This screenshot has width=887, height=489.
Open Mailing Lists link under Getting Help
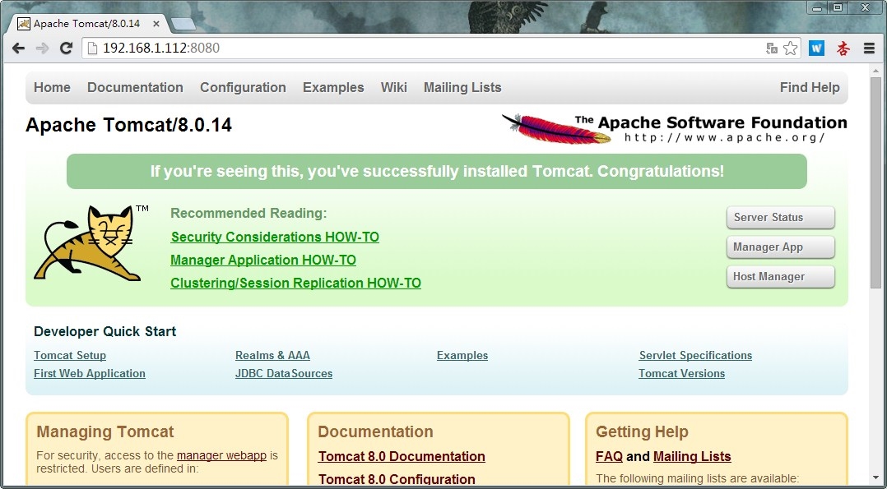692,456
